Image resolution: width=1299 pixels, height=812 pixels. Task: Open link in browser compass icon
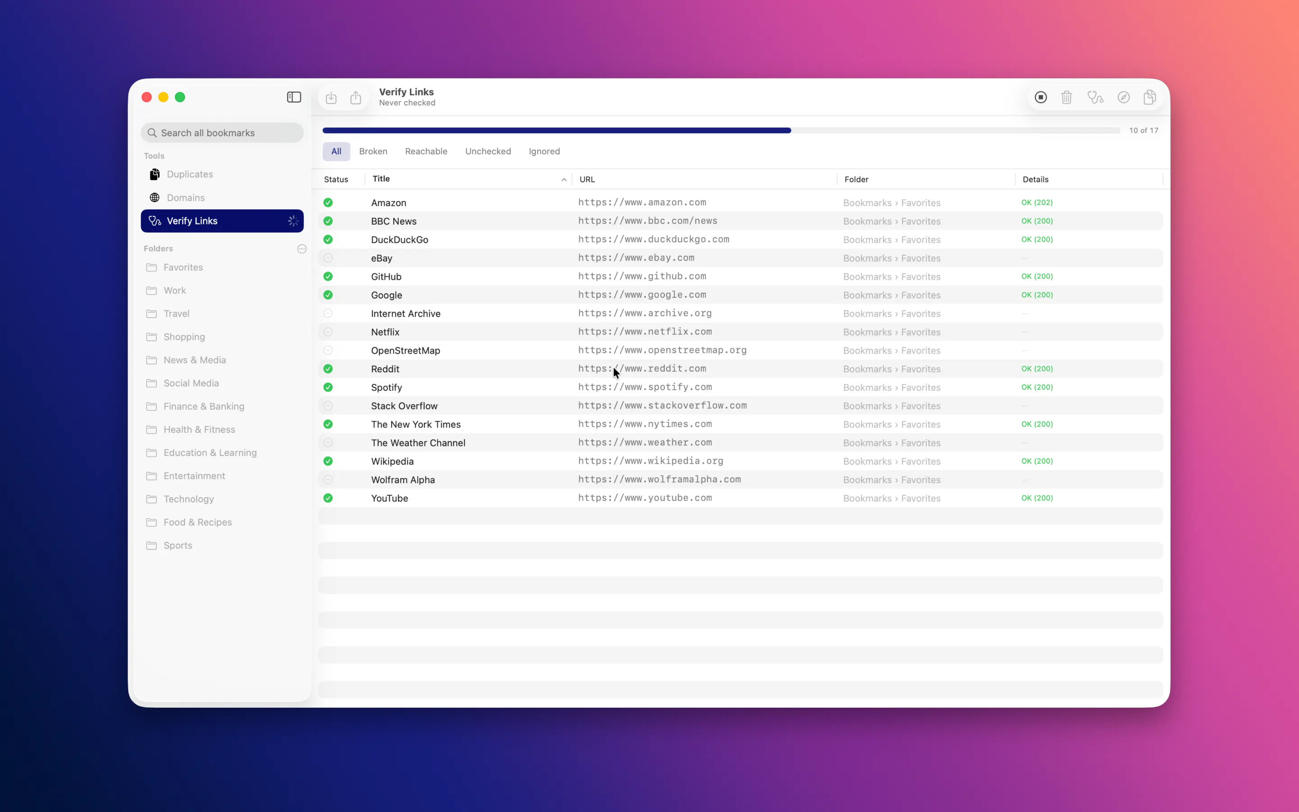click(1124, 97)
